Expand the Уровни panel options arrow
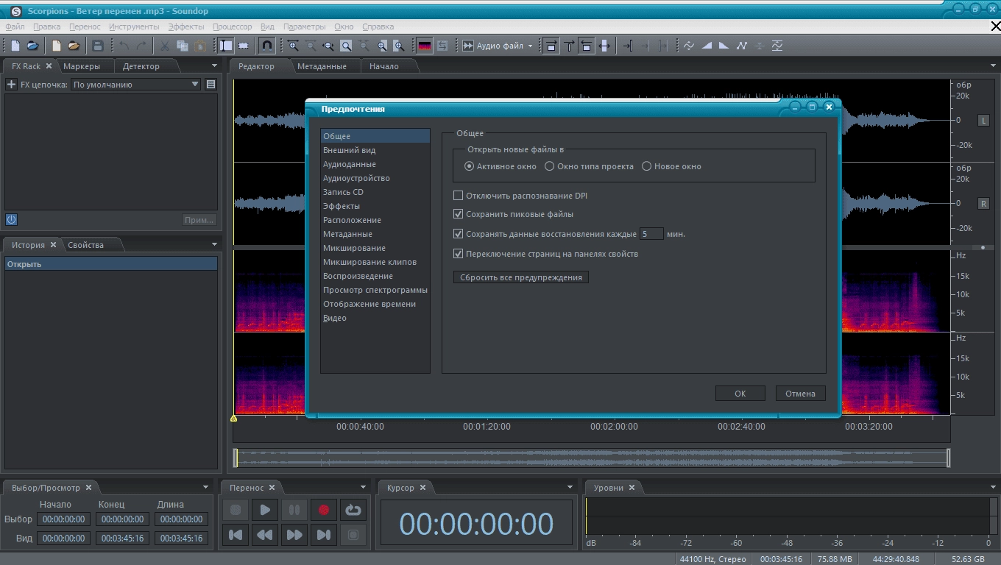Screen dimensions: 1001x565 (994, 487)
